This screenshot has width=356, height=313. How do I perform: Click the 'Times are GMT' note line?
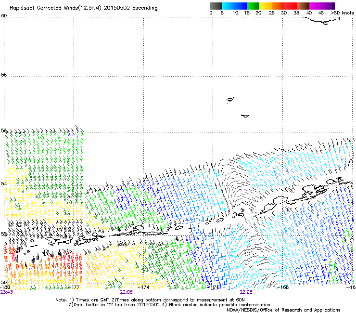(150, 300)
